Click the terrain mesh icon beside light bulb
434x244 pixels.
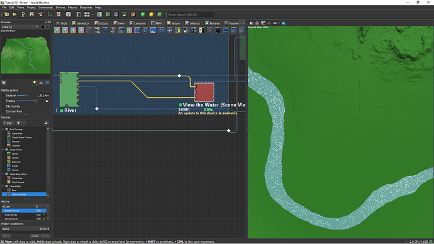(x=41, y=83)
